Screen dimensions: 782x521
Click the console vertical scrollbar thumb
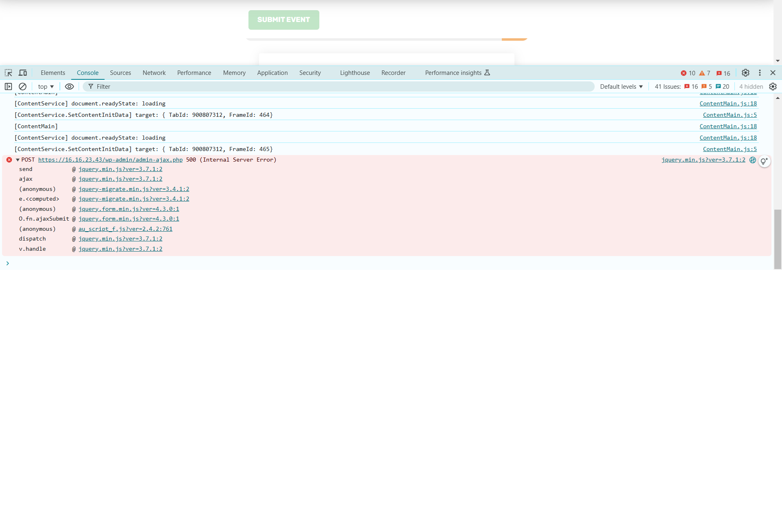(x=778, y=239)
